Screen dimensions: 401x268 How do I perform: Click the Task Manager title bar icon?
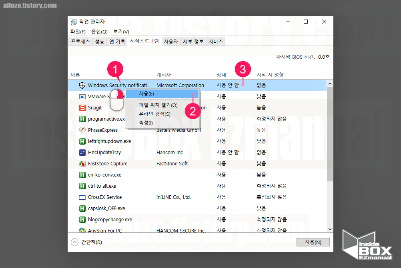[74, 22]
